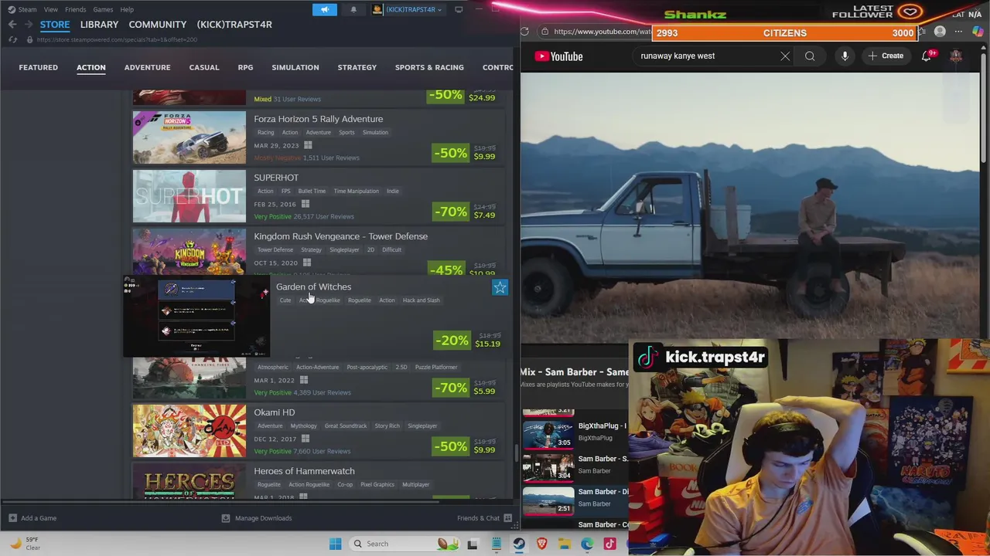990x556 pixels.
Task: Open YouTube notifications bell
Action: 927,56
